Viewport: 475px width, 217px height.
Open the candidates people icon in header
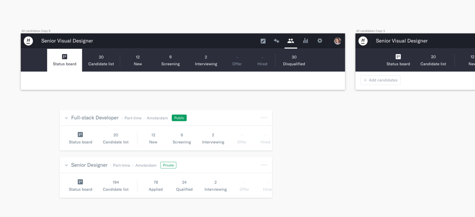(x=291, y=41)
